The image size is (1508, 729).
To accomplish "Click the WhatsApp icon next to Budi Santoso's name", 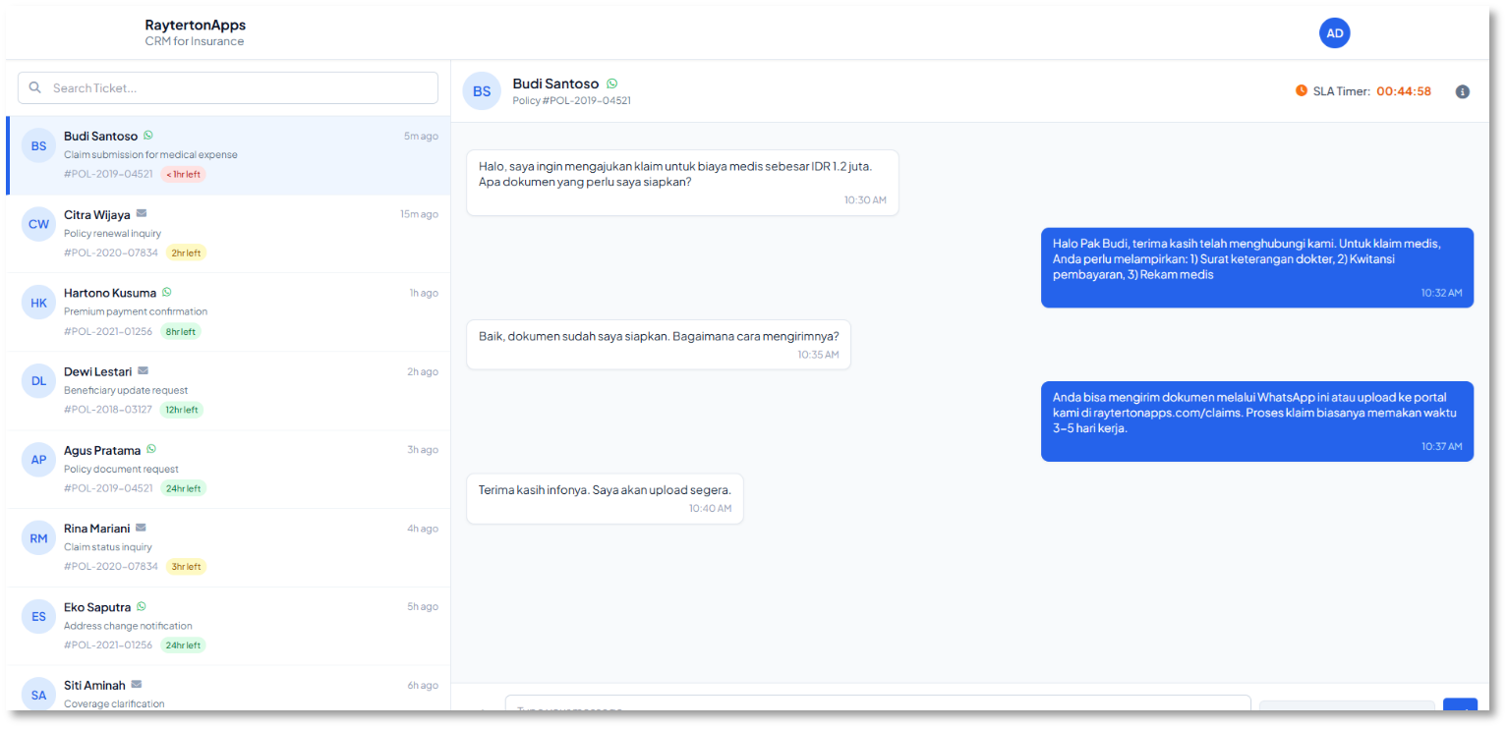I will (x=148, y=135).
